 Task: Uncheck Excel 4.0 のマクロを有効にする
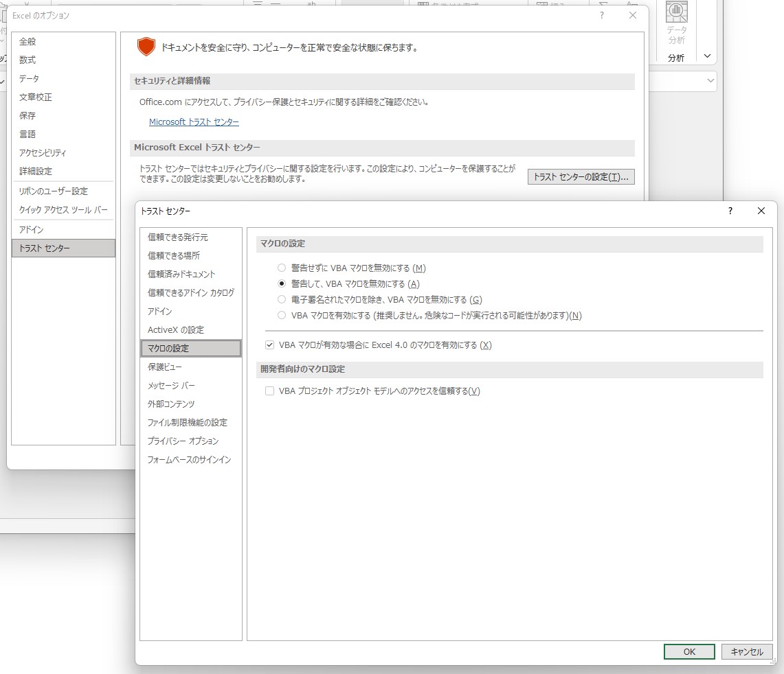pos(269,345)
